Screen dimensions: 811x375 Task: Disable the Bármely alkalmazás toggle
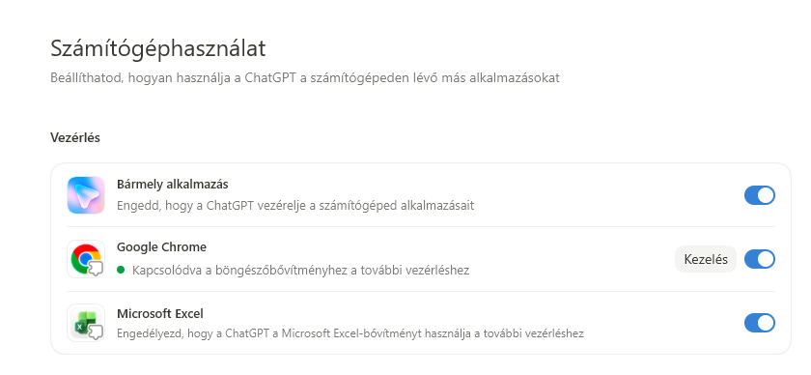(x=760, y=195)
